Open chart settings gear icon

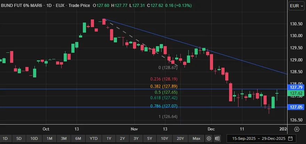(209, 138)
